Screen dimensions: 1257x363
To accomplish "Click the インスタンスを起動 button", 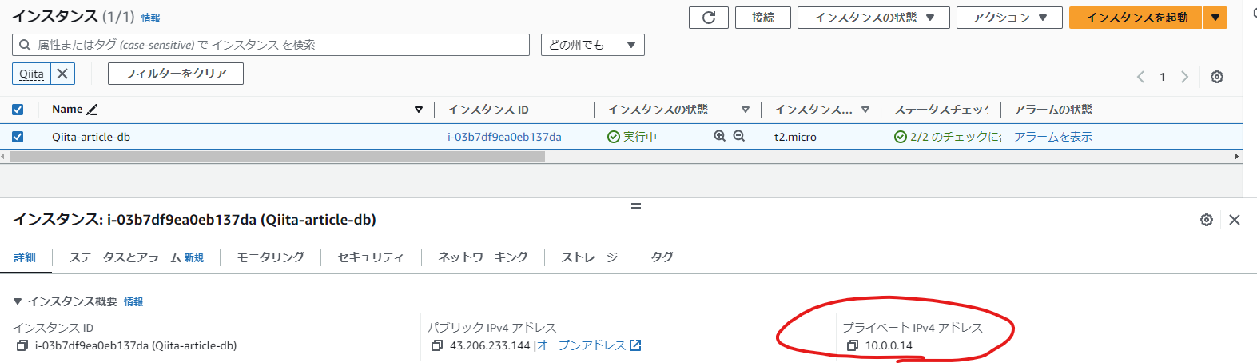I will 1136,18.
